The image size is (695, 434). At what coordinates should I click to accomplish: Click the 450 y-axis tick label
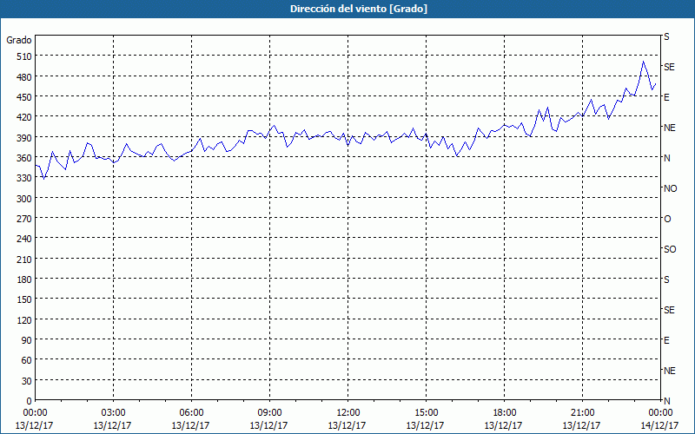coord(24,97)
